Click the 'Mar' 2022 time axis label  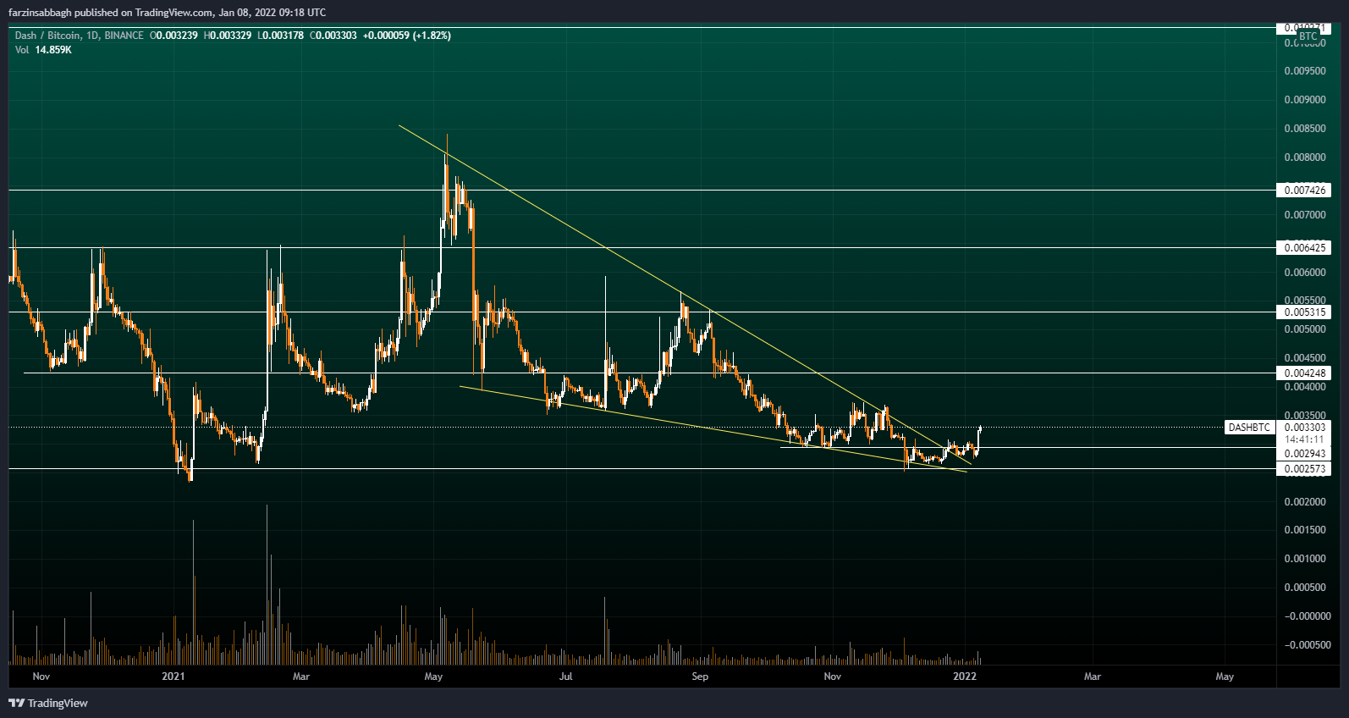(1093, 677)
